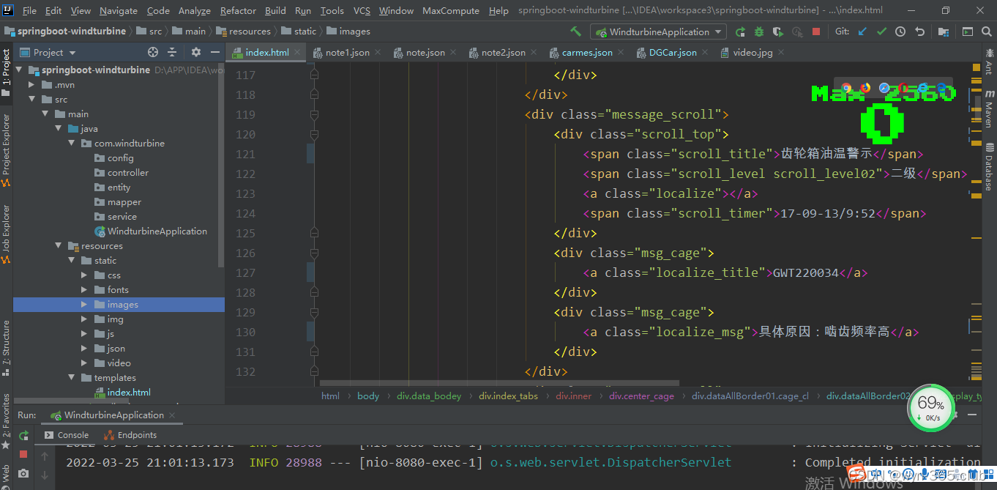
Task: Open Git history clock icon
Action: (x=900, y=31)
